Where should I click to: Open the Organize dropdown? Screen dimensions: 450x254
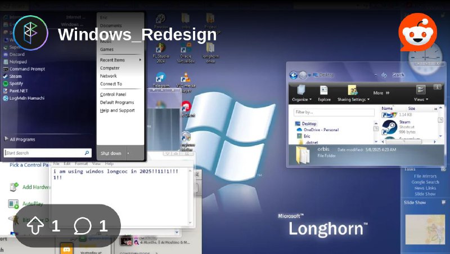301,94
